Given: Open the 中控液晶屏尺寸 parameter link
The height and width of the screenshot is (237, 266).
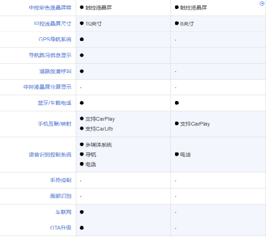Looking at the screenshot, I should coord(53,23).
